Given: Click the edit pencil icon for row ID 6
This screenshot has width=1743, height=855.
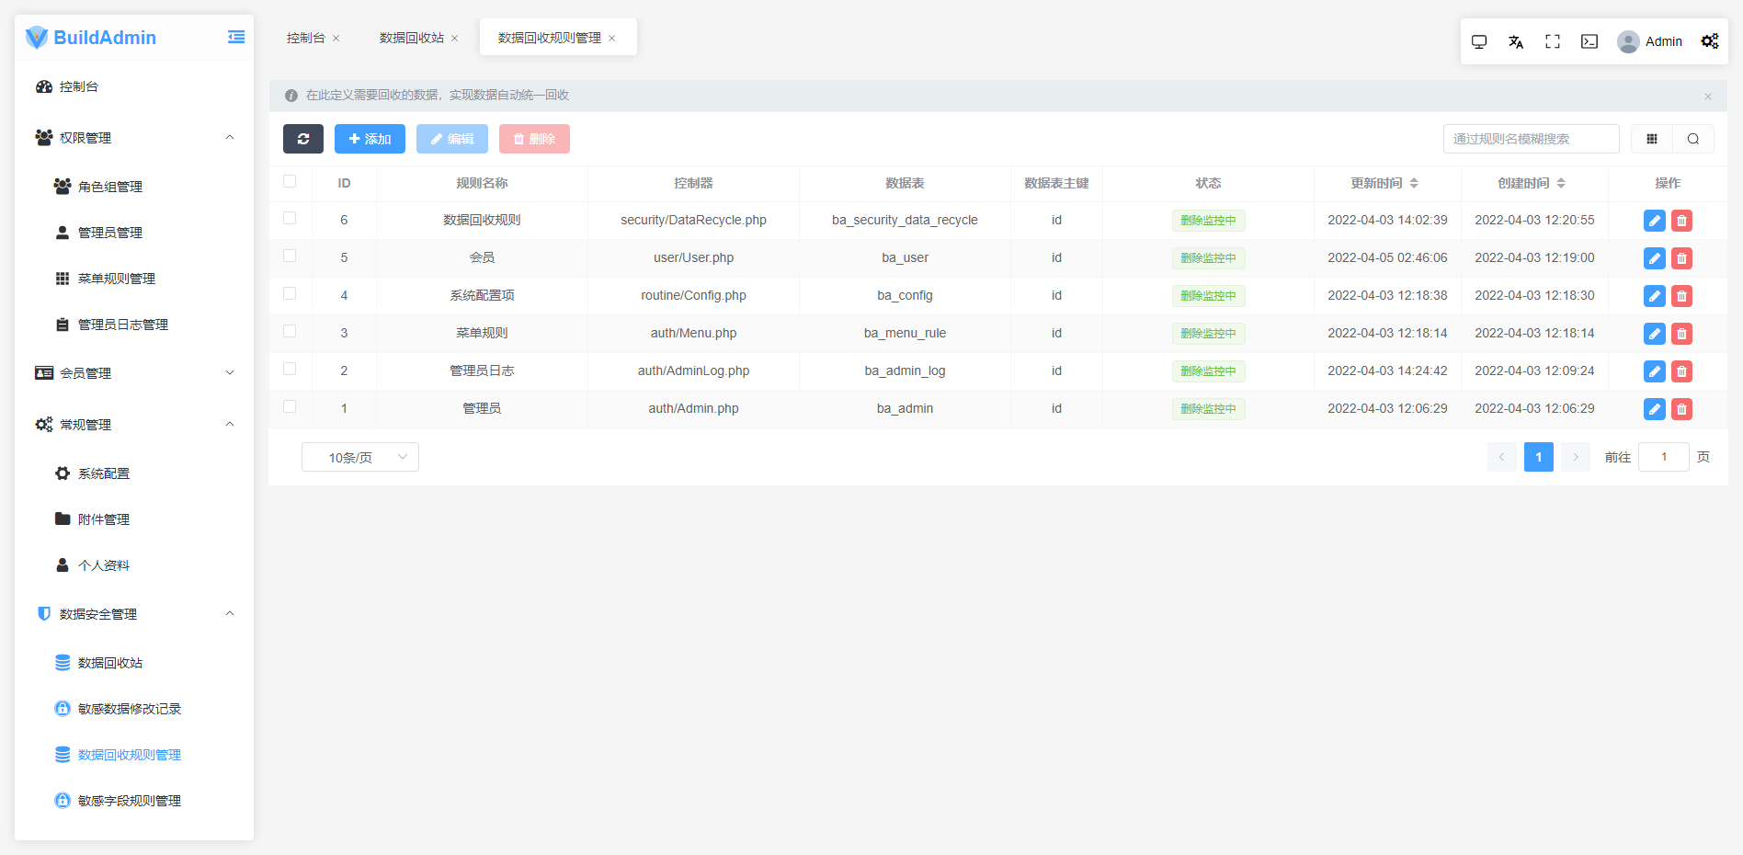Looking at the screenshot, I should pyautogui.click(x=1654, y=221).
